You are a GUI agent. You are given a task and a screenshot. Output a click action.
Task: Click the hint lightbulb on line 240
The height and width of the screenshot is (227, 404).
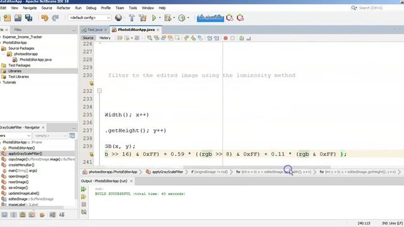[x=92, y=154]
